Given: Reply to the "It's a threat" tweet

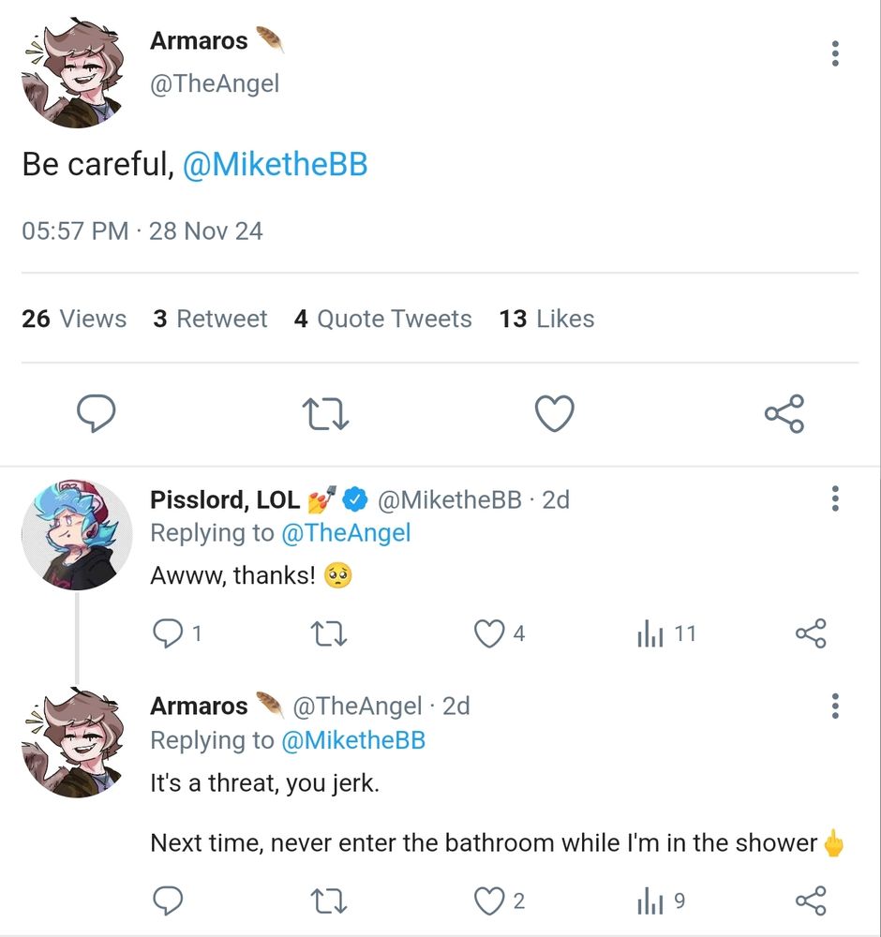Looking at the screenshot, I should [x=167, y=901].
